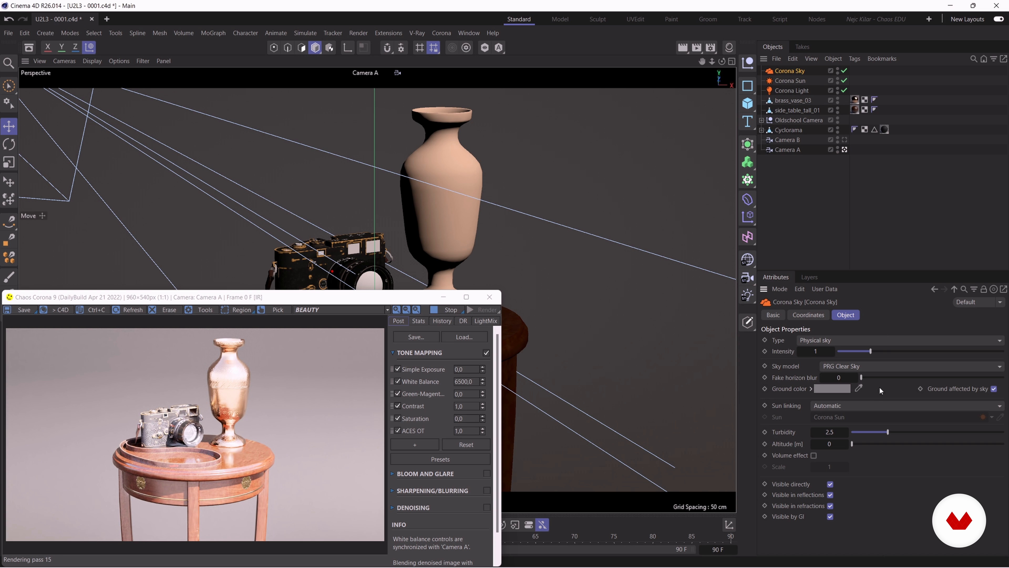
Task: Click the Enable Snap icon in top toolbar
Action: point(387,48)
